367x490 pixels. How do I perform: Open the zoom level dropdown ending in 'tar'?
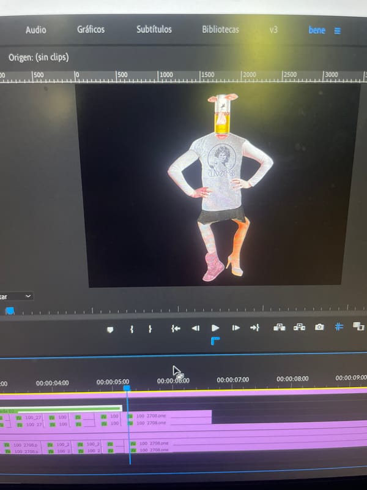[17, 296]
